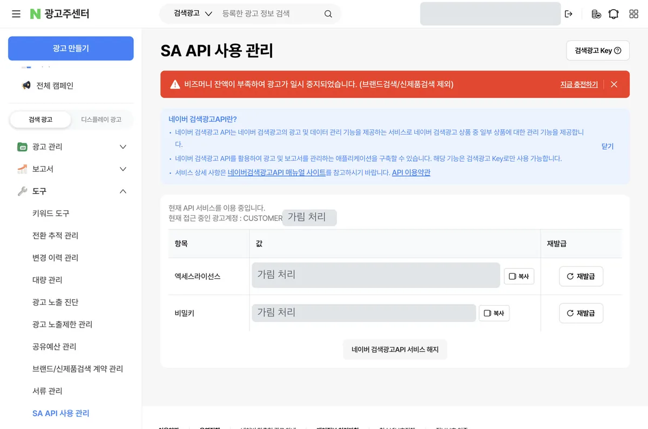Click the 비밀키 row label

(x=184, y=313)
